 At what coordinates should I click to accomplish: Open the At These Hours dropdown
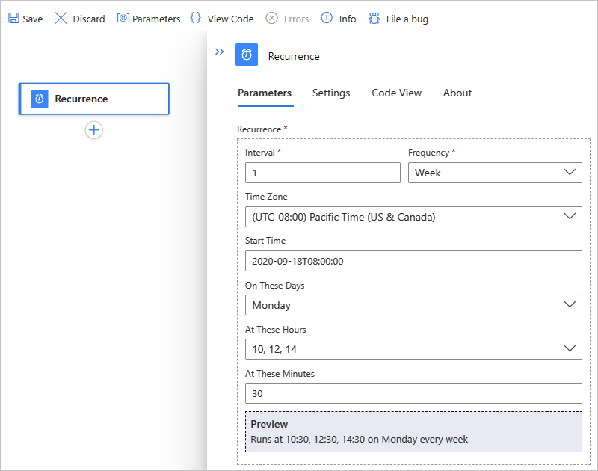point(413,349)
